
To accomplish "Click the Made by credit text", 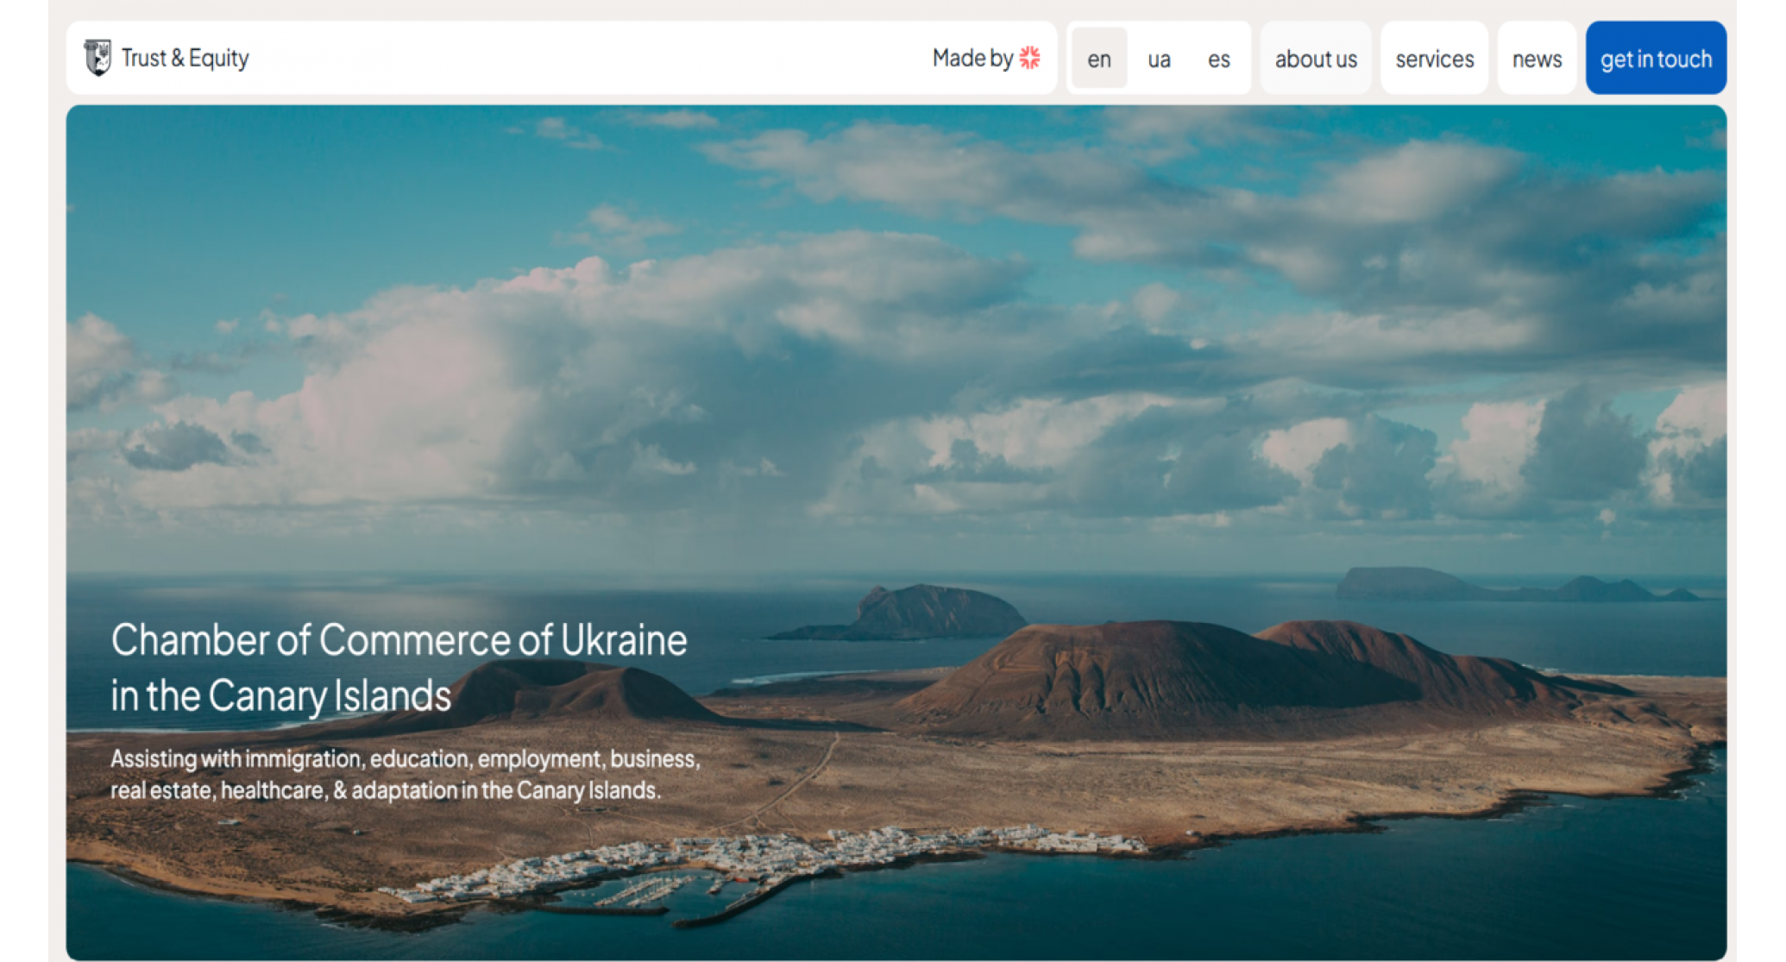I will 972,58.
